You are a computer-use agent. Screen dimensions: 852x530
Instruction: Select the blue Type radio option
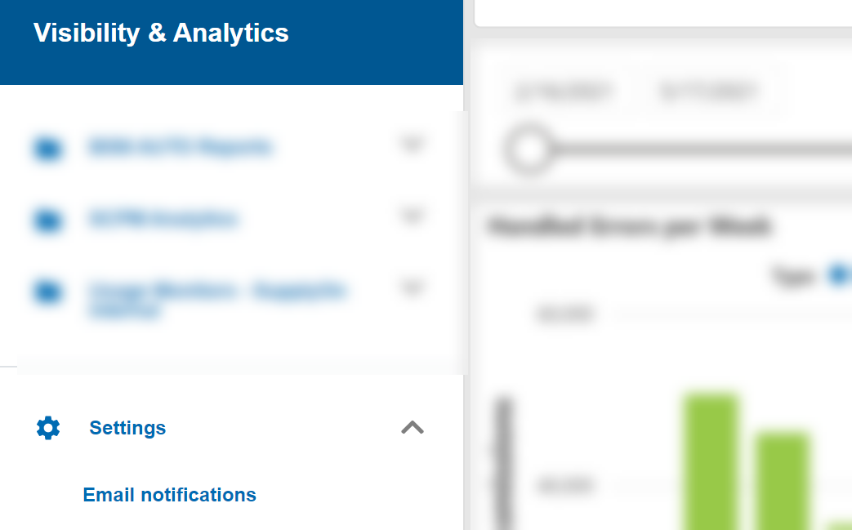pyautogui.click(x=840, y=274)
